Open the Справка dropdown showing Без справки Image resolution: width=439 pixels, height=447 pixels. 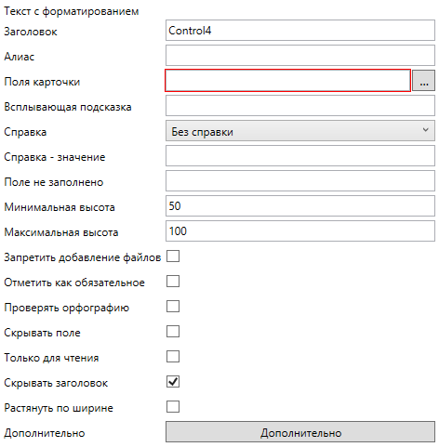[300, 131]
